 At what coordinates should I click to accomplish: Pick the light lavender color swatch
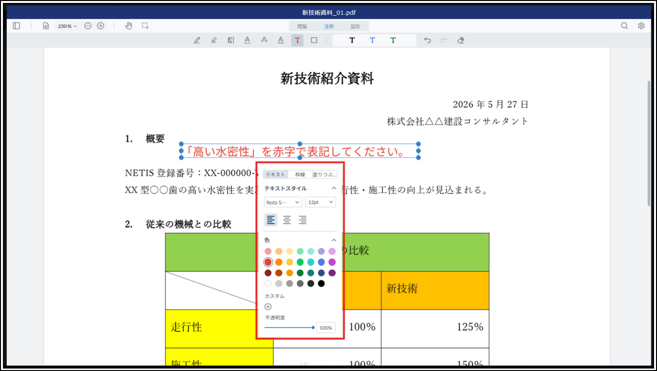tap(321, 251)
